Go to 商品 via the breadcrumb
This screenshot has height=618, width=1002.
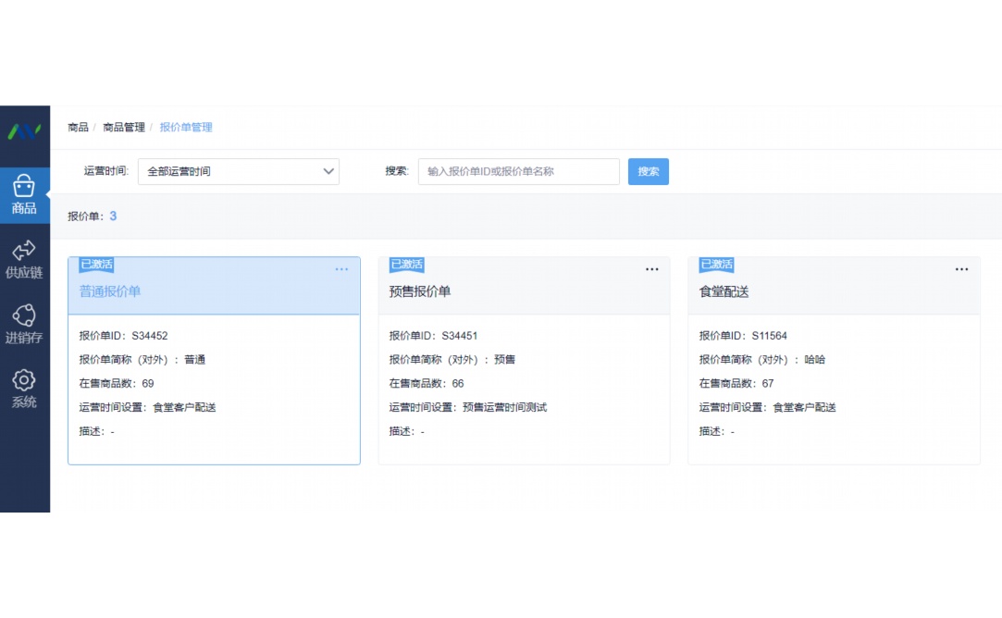[77, 127]
